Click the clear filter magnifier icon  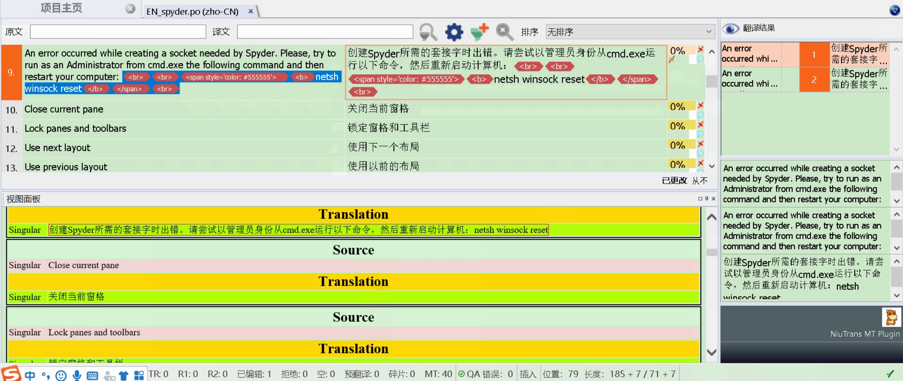(x=505, y=32)
